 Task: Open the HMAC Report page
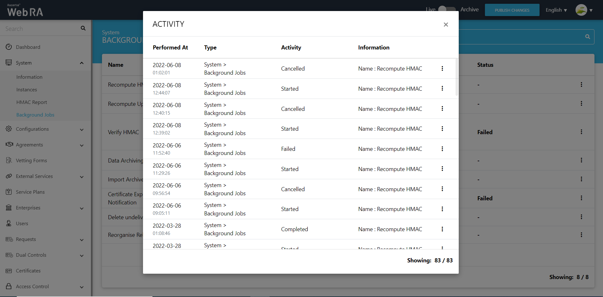[x=32, y=102]
